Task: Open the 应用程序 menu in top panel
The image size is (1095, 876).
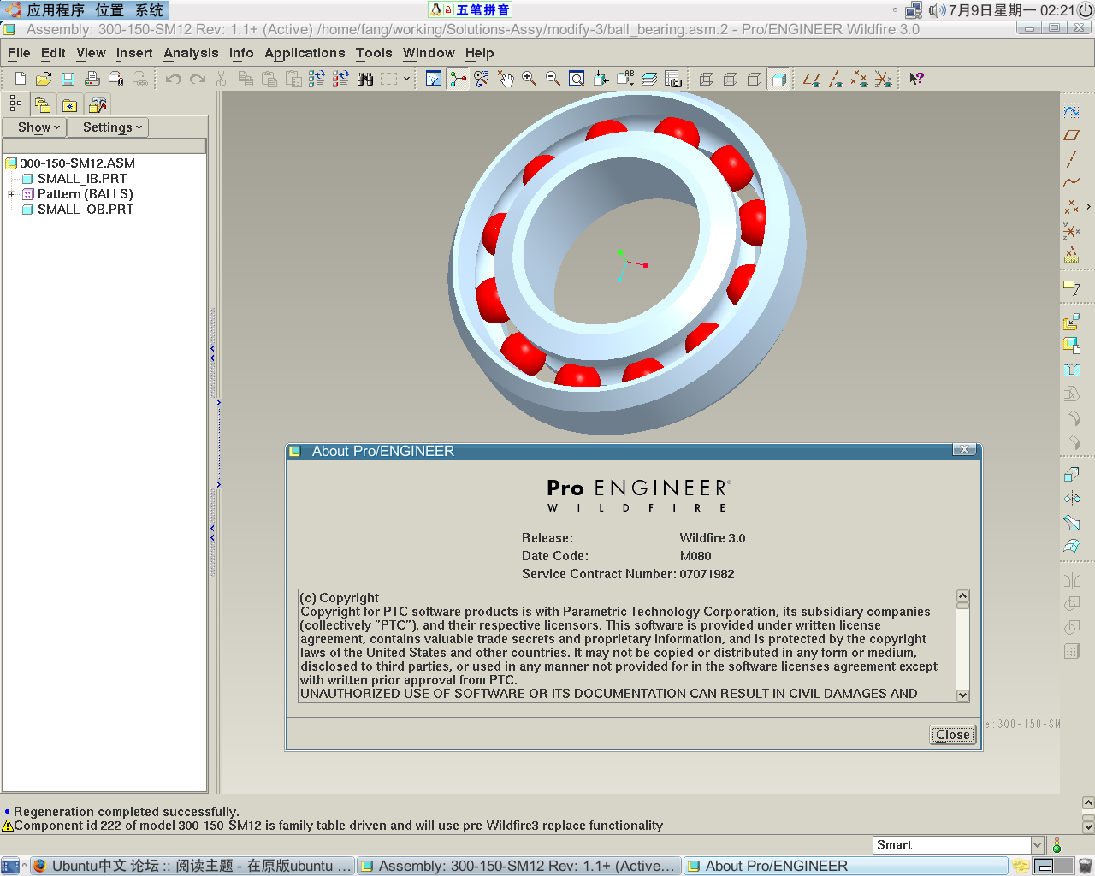Action: pos(56,10)
